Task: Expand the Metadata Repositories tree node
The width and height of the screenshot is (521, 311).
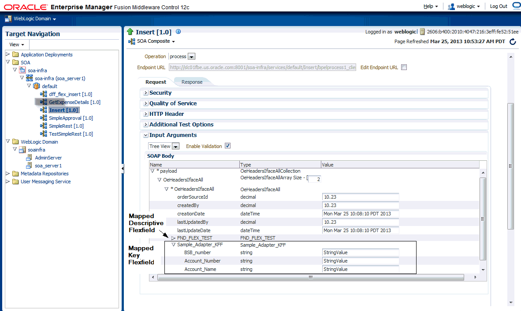Action: pyautogui.click(x=7, y=173)
